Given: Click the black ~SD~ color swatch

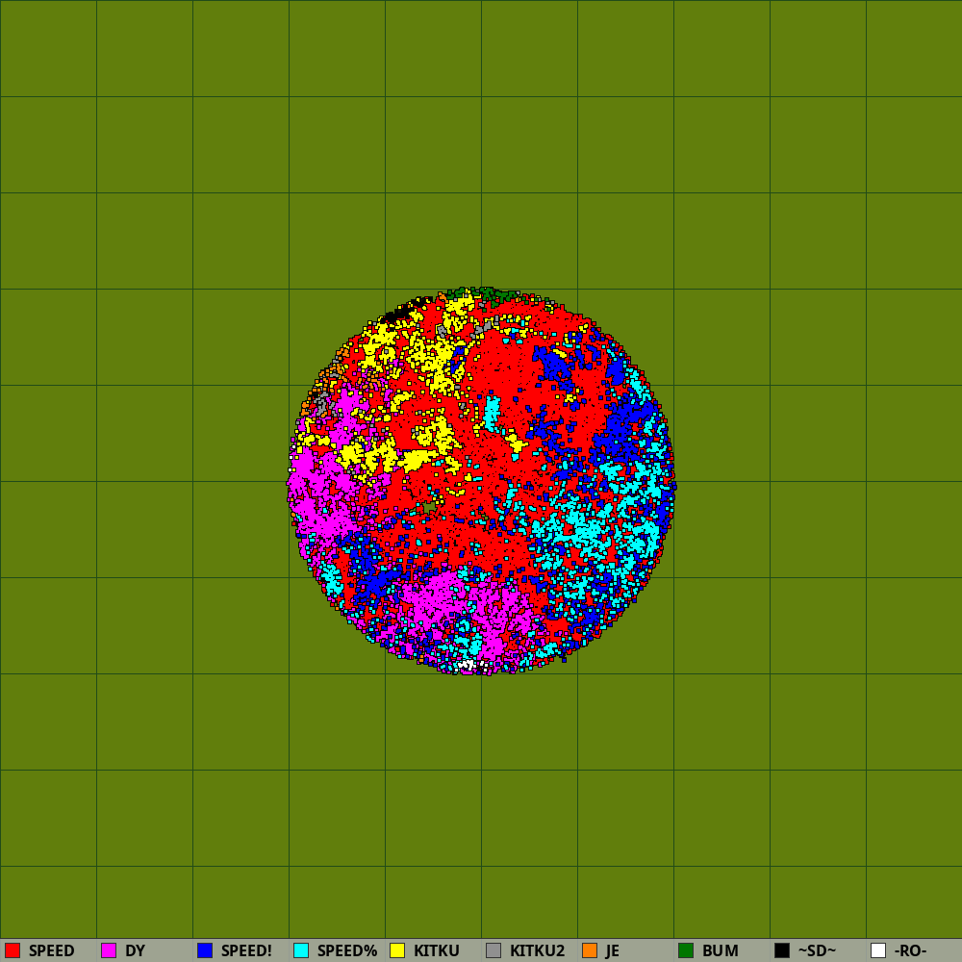Looking at the screenshot, I should pos(782,950).
